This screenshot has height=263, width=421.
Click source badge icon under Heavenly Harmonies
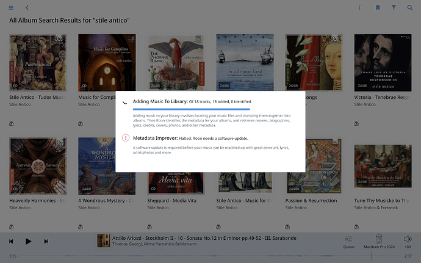click(x=11, y=227)
